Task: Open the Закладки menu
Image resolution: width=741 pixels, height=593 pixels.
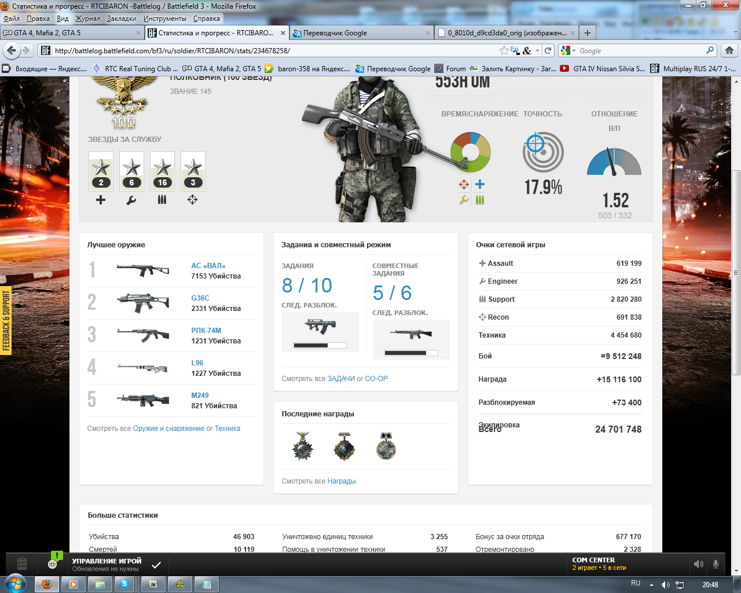Action: pos(122,19)
